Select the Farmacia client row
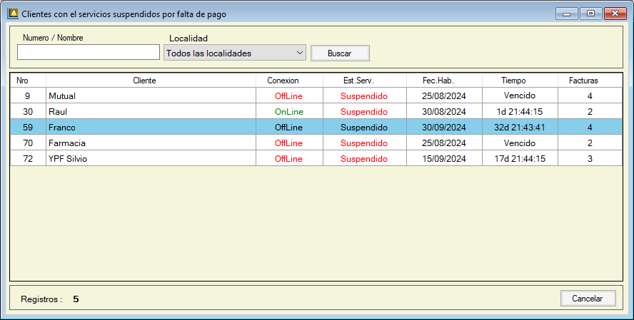The height and width of the screenshot is (320, 634). coord(150,143)
